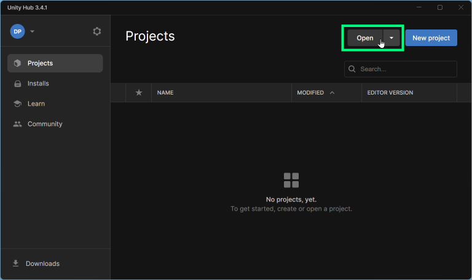Open the Downloads panel
Viewport: 472px width, 280px height.
pos(42,263)
